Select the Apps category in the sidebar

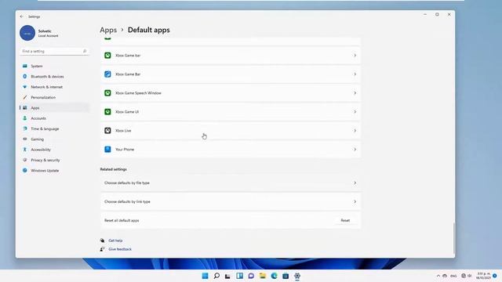coord(54,108)
